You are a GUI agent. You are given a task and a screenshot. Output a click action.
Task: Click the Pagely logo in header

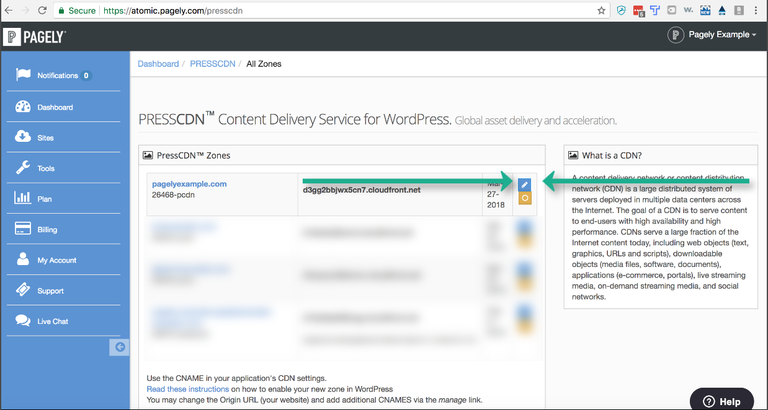tap(34, 37)
